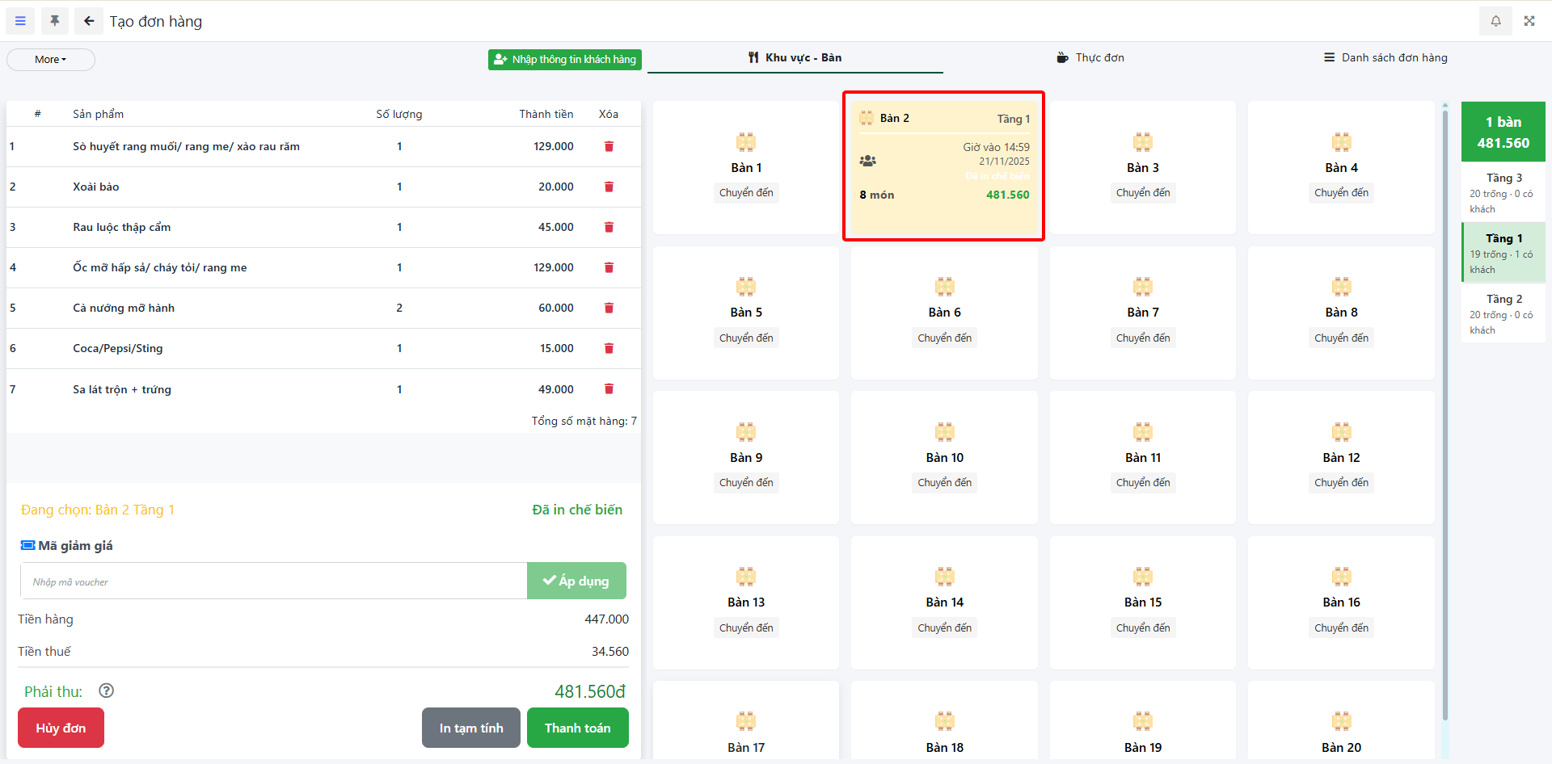This screenshot has height=764, width=1552.
Task: Click the voucher code input field
Action: [273, 581]
